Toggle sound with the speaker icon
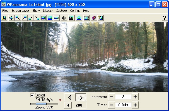This screenshot has width=169, height=111. 64,18
